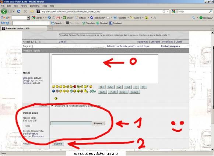
Task: Bookmark this page with the star icon
Action: [164, 11]
